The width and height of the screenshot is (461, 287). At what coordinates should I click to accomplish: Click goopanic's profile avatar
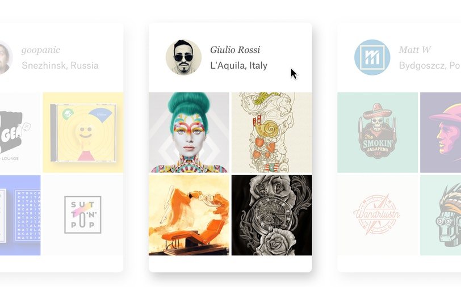[5, 57]
